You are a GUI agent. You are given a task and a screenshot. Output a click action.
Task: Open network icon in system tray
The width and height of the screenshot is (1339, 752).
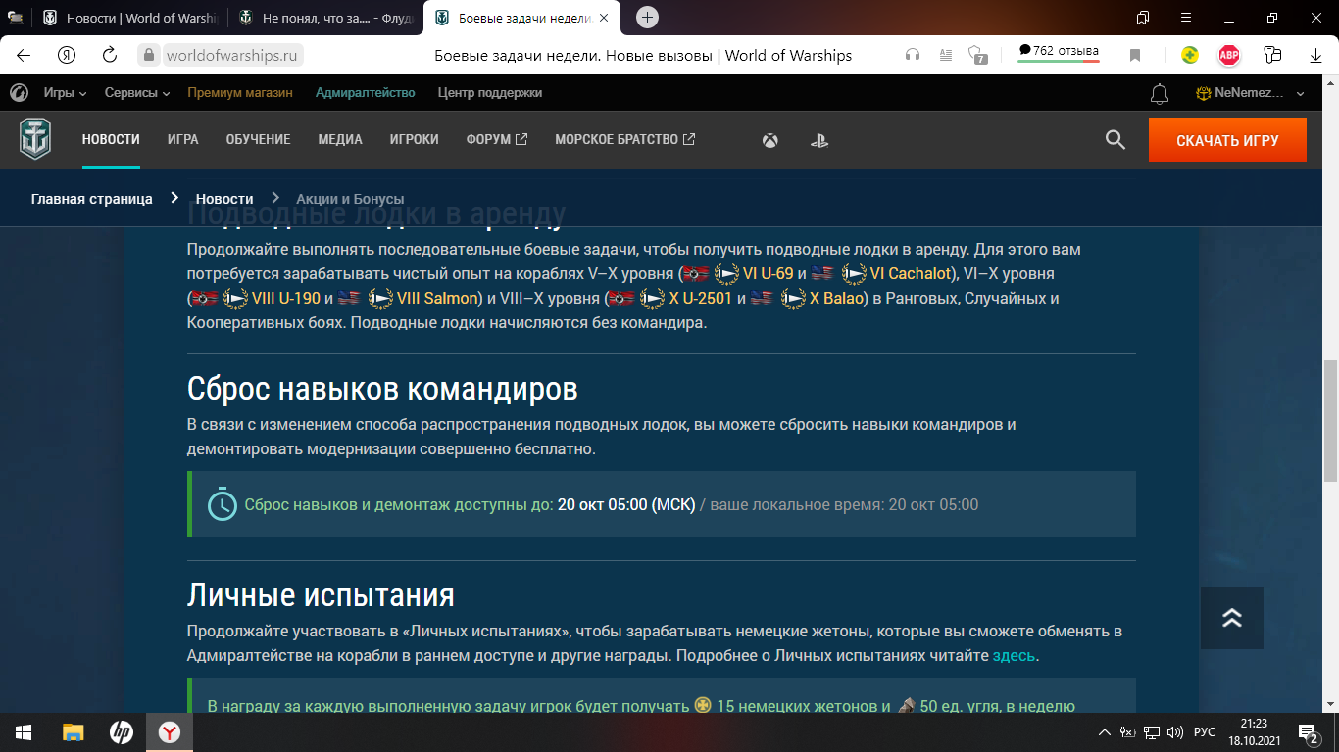pos(1152,732)
